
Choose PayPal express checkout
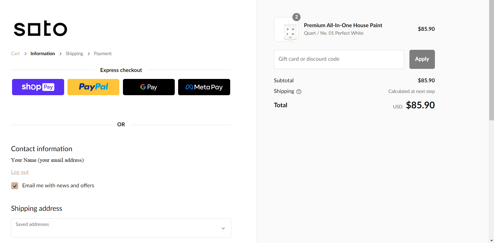tap(93, 87)
